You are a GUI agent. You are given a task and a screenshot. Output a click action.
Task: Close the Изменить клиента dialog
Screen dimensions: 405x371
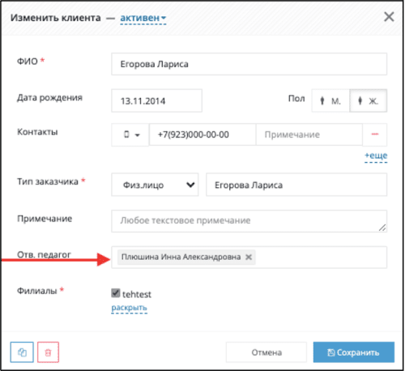pyautogui.click(x=389, y=17)
